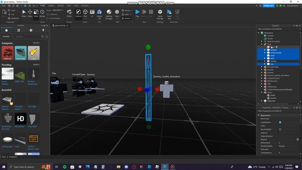Open the Import 3D tool

(x=100, y=14)
